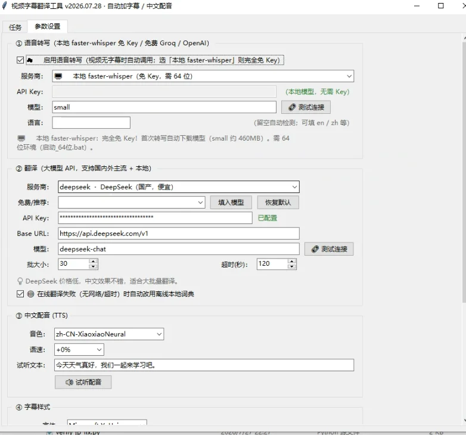The height and width of the screenshot is (435, 466).
Task: Increase 超时(秒) with the up arrow
Action: click(292, 261)
